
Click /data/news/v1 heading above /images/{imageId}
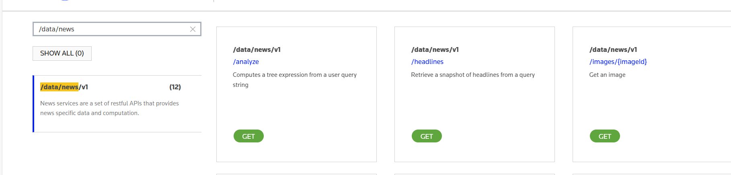coord(613,49)
